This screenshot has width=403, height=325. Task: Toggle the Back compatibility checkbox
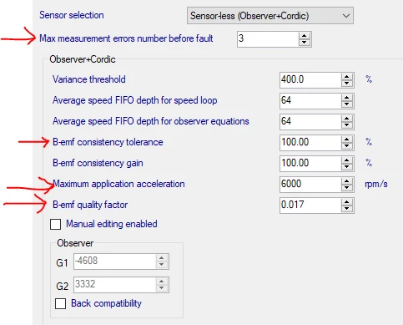click(x=61, y=303)
